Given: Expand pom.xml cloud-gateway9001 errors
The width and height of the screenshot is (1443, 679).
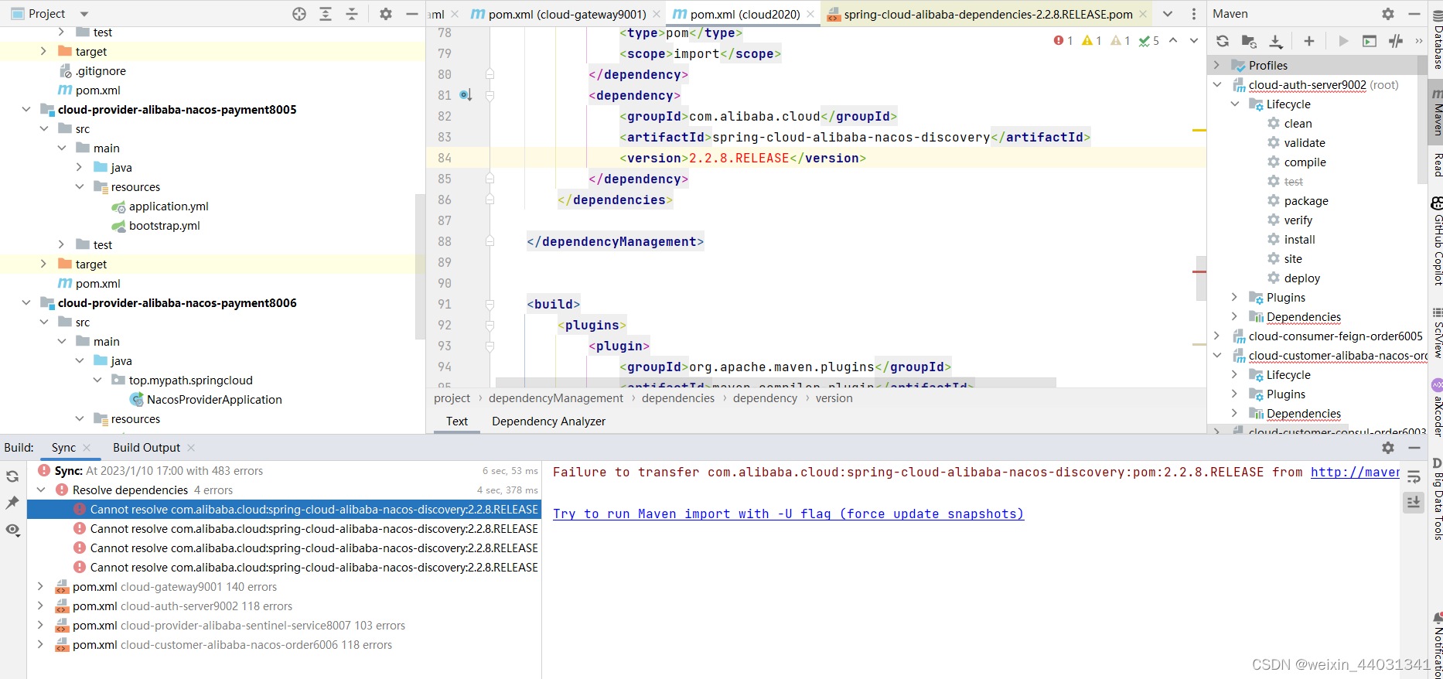Looking at the screenshot, I should [x=40, y=586].
